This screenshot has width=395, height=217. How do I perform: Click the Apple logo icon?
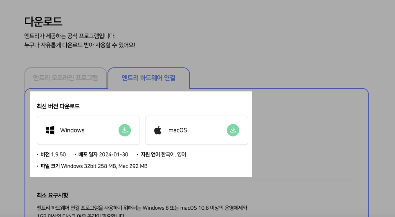coord(158,130)
